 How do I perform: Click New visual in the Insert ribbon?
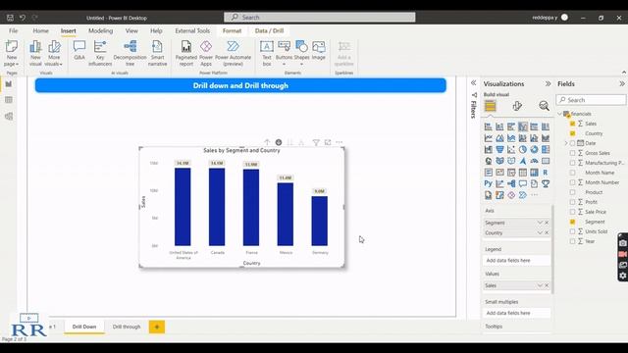click(35, 53)
